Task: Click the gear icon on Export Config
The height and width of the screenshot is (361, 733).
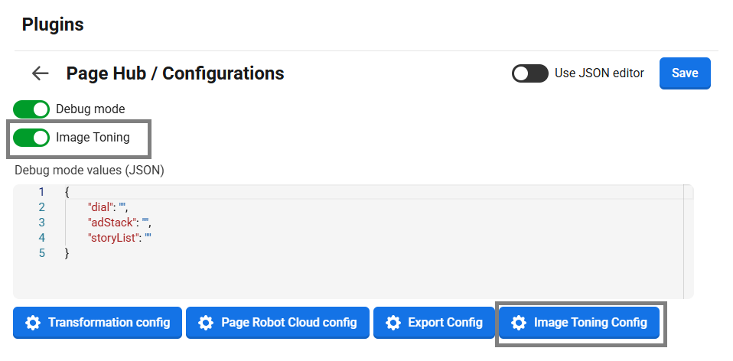Action: pos(393,323)
